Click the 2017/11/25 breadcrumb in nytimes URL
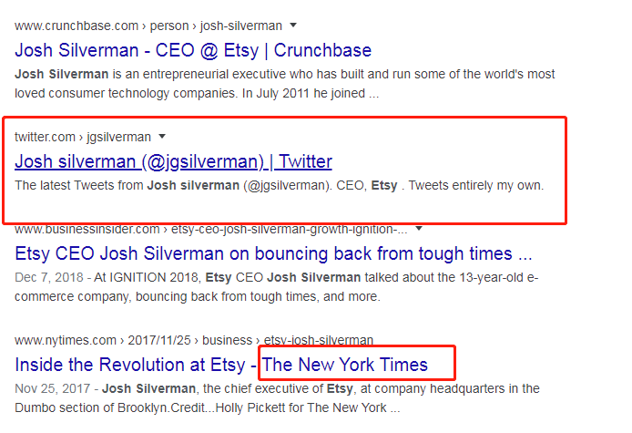 [159, 340]
